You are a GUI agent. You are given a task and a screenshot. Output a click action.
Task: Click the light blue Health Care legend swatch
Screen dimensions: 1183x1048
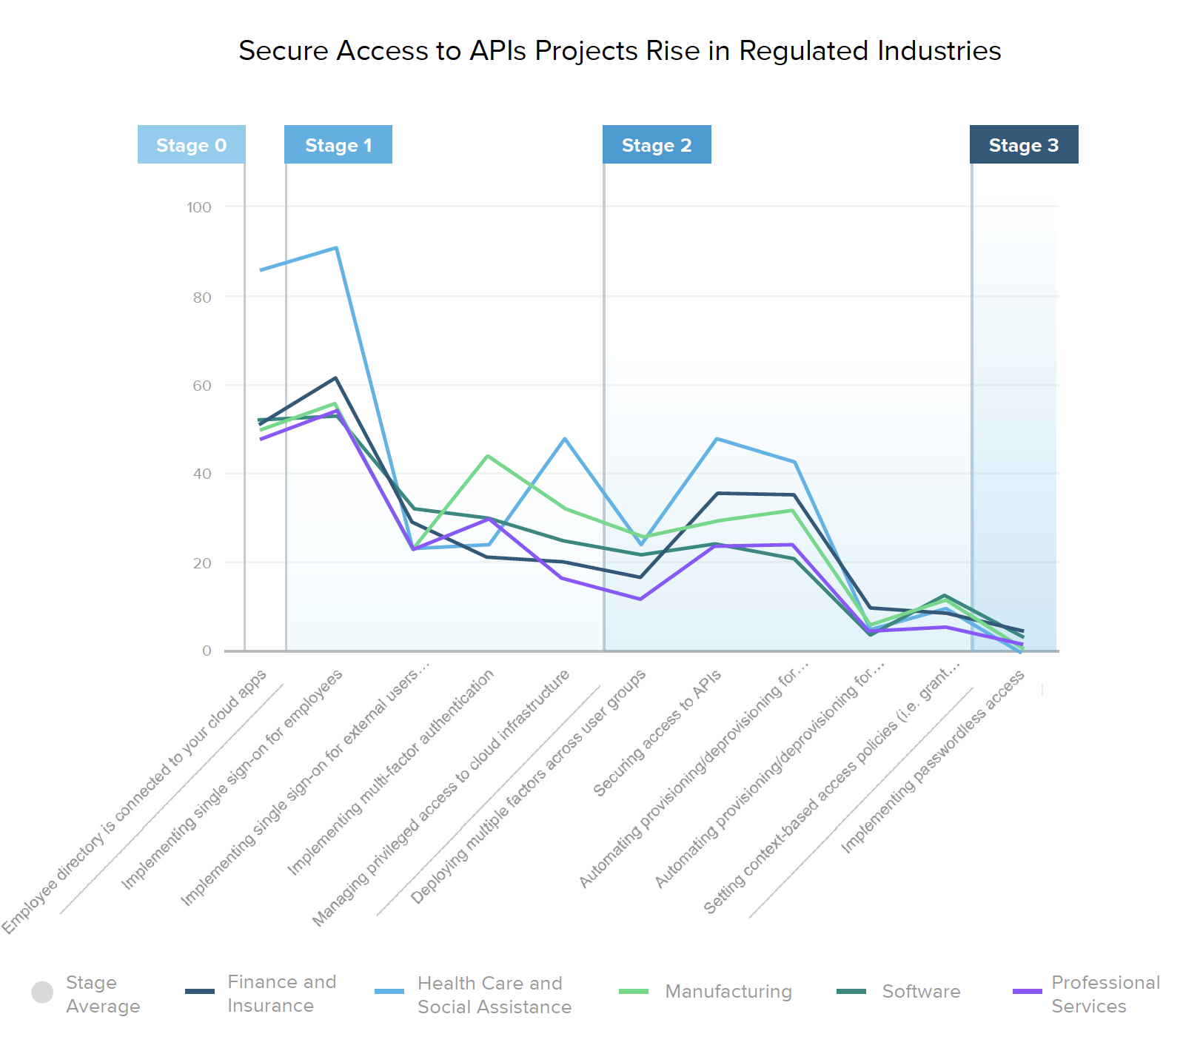(389, 992)
